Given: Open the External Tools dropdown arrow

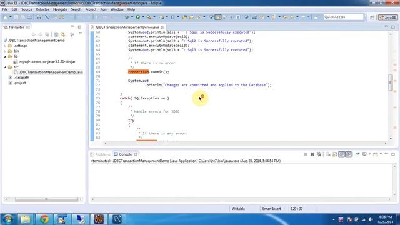Looking at the screenshot, I should click(x=154, y=17).
